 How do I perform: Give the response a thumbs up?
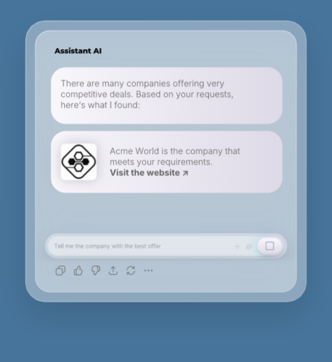78,270
